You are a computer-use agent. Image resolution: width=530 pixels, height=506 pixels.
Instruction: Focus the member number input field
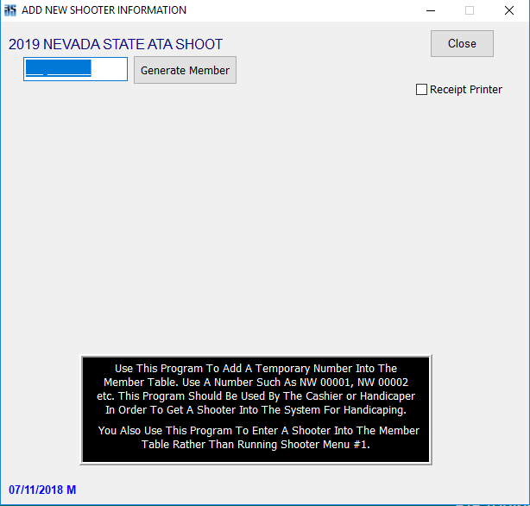point(75,69)
